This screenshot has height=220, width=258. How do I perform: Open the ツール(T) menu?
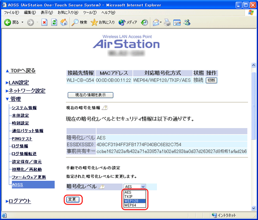90,13
